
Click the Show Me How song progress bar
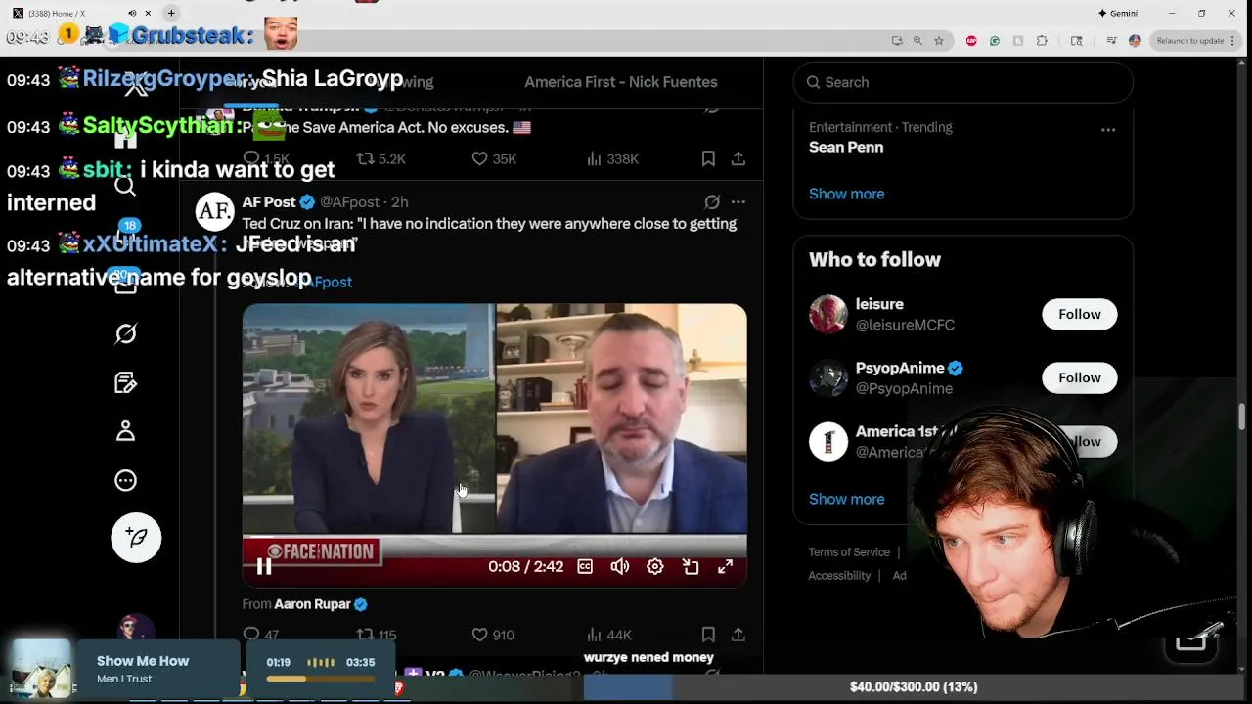[x=320, y=678]
